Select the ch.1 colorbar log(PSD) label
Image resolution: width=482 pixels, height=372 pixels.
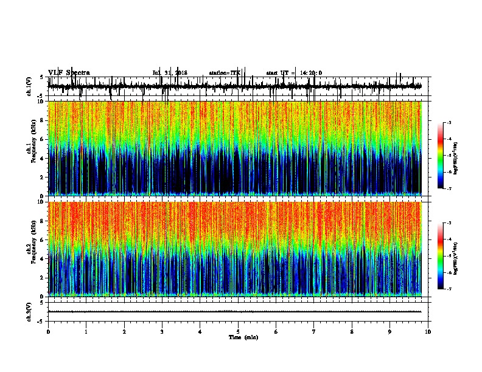[x=455, y=159]
